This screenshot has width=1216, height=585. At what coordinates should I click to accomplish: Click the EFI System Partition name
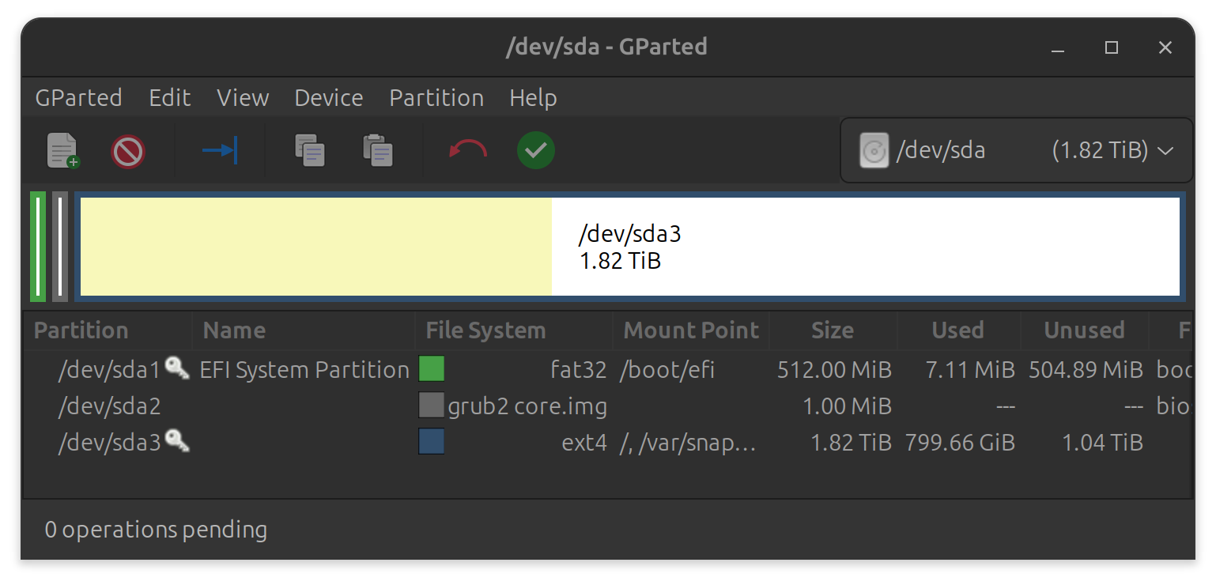[304, 369]
